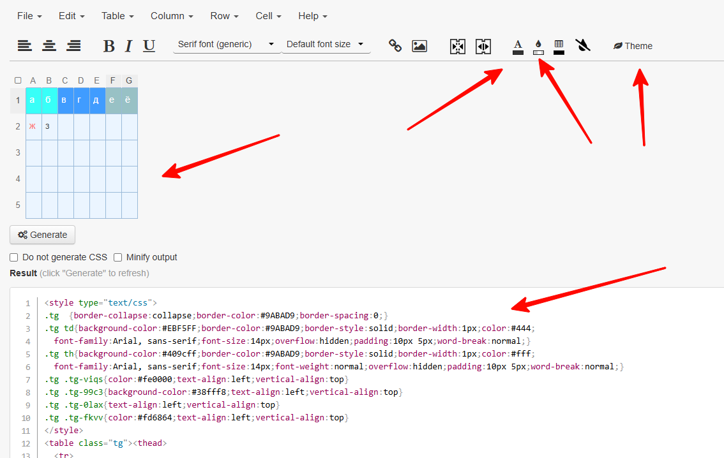Open the cell border color tool
Screen dimensions: 724x458
[559, 46]
